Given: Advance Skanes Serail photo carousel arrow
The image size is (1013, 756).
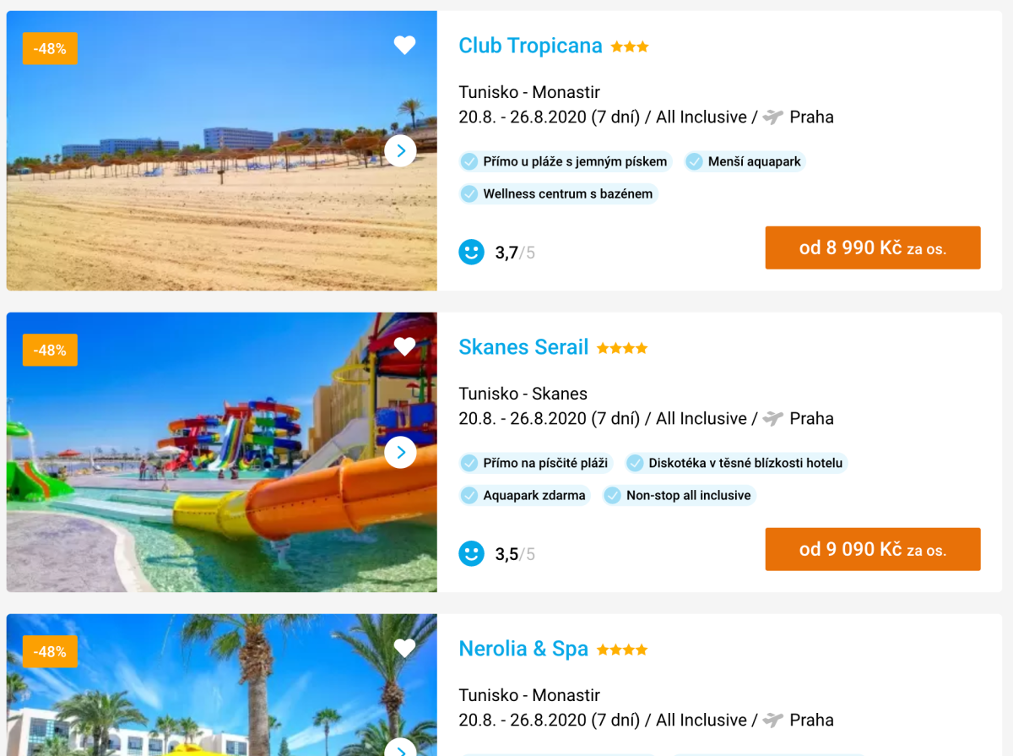Looking at the screenshot, I should point(400,453).
